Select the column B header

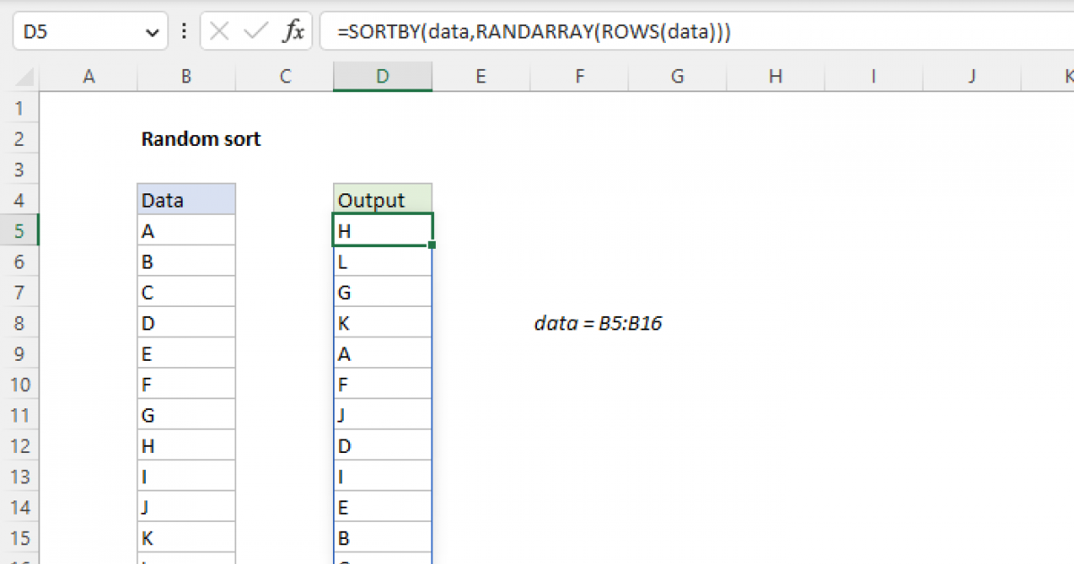click(x=185, y=76)
